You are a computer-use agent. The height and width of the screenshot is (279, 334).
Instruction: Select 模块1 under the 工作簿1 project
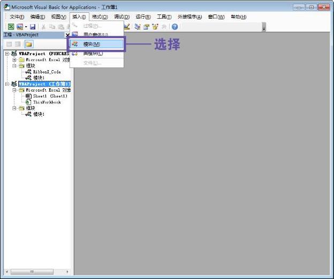[39, 115]
